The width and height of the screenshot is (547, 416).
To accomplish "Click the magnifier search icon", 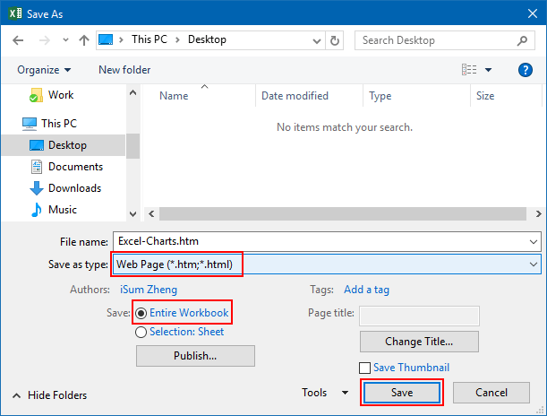I will 522,41.
